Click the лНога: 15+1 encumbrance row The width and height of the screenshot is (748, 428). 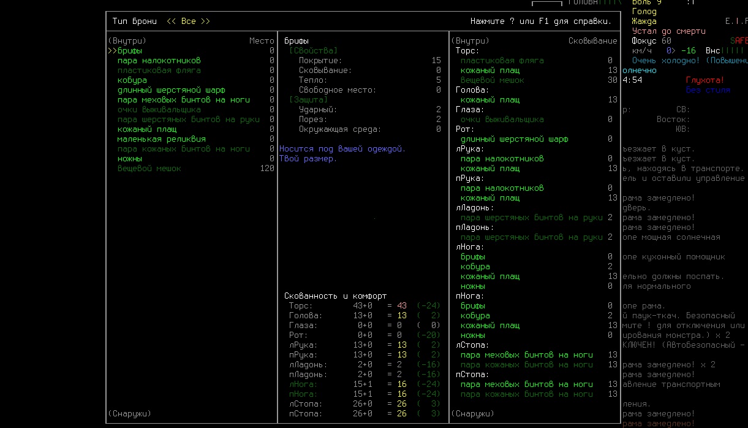click(365, 384)
